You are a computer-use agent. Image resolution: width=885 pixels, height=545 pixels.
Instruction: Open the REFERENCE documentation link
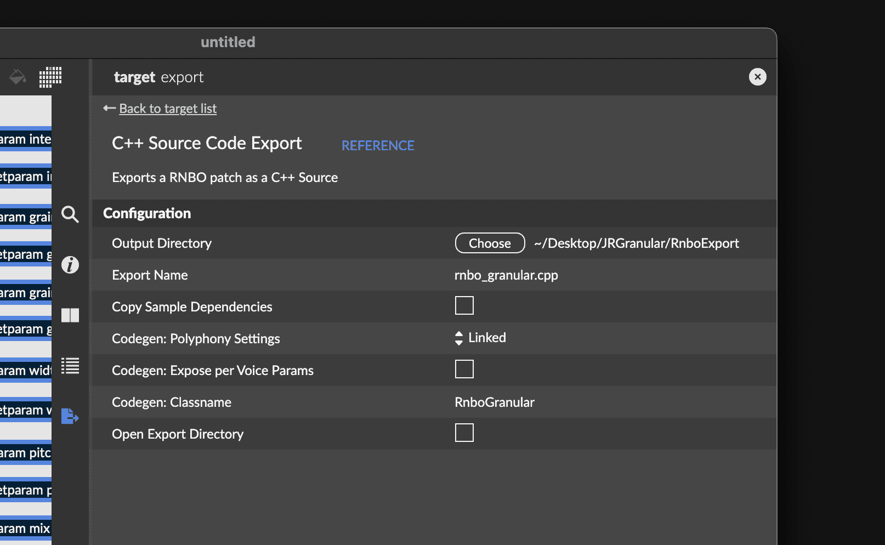(378, 145)
